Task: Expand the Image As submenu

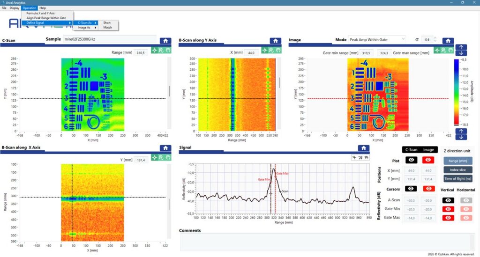Action: [x=86, y=28]
